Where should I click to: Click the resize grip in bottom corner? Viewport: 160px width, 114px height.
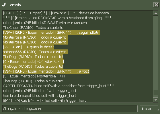[157, 111]
